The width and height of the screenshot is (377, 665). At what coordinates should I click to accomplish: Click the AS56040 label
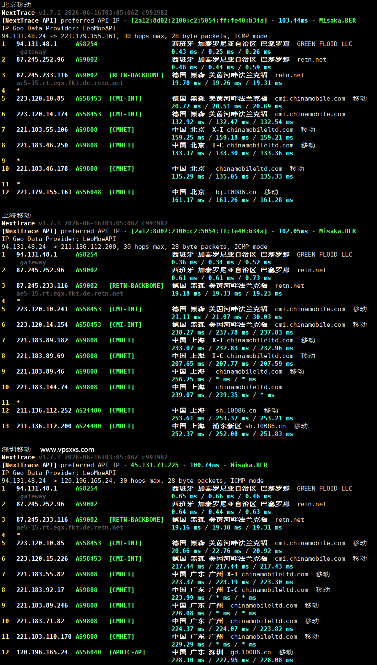(88, 652)
